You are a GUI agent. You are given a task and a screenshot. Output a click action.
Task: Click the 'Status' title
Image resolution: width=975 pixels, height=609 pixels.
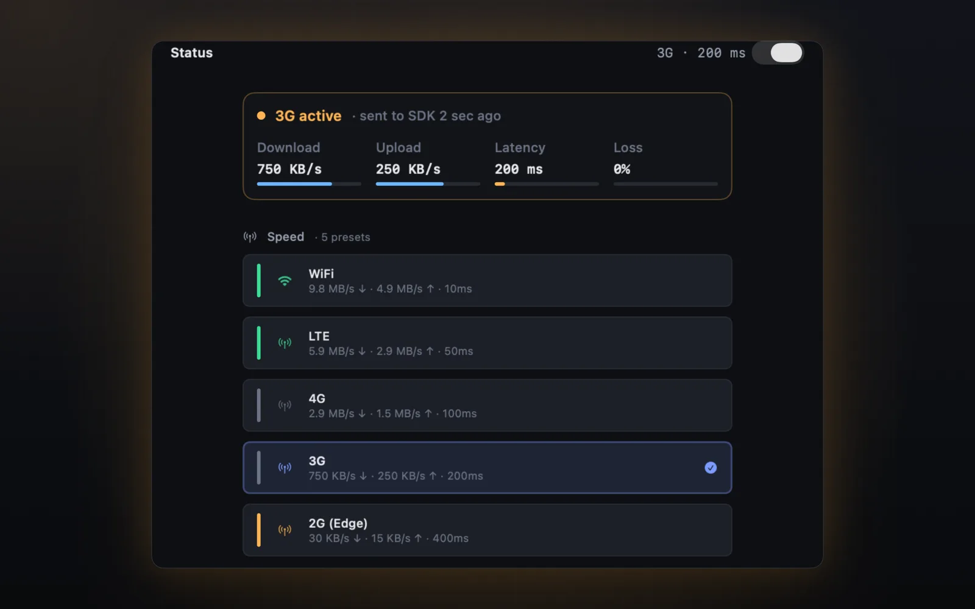(x=191, y=53)
